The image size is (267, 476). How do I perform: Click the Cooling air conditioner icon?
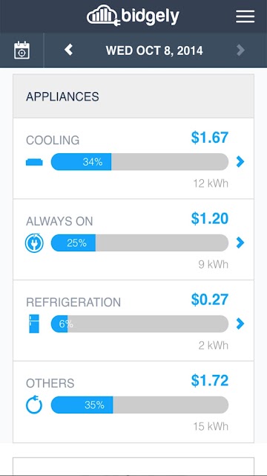[34, 162]
